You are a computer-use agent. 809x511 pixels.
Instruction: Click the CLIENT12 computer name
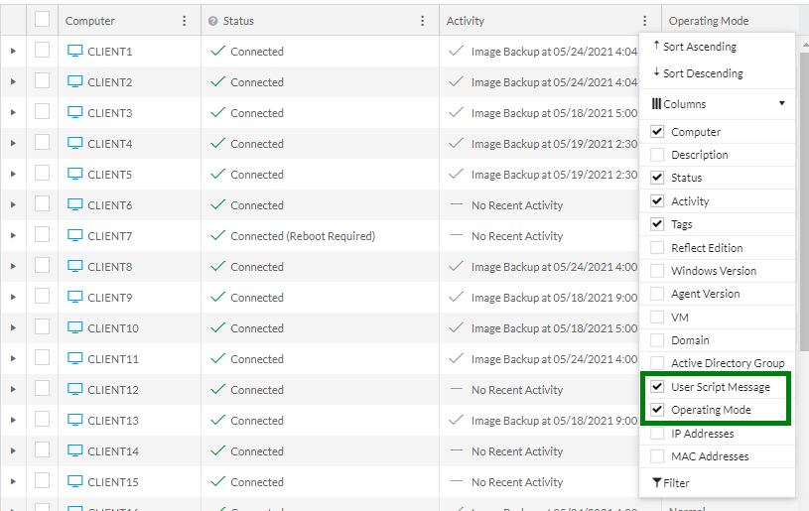[x=112, y=390]
